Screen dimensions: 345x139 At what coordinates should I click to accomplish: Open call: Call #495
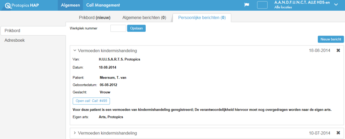pyautogui.click(x=91, y=101)
